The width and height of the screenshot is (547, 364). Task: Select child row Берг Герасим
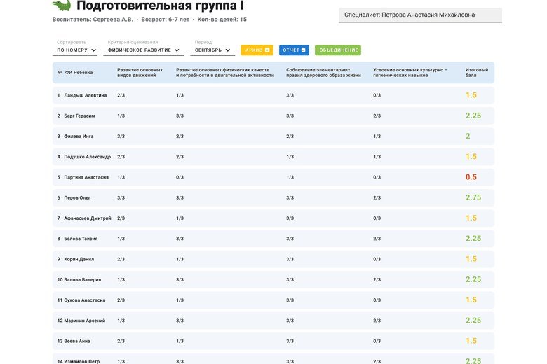273,115
